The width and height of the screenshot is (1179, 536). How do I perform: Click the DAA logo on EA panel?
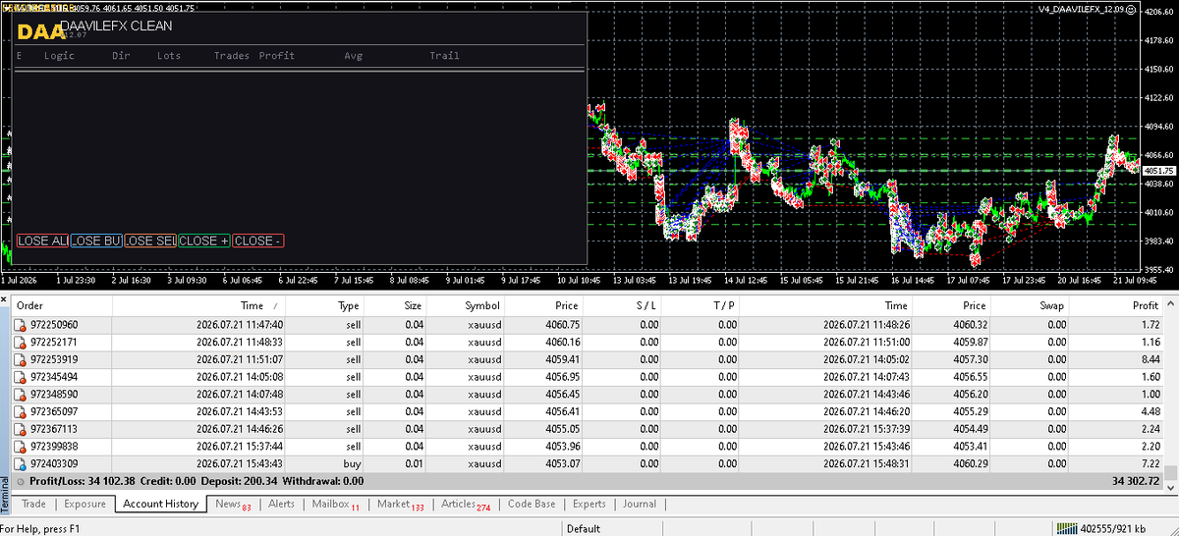(40, 31)
